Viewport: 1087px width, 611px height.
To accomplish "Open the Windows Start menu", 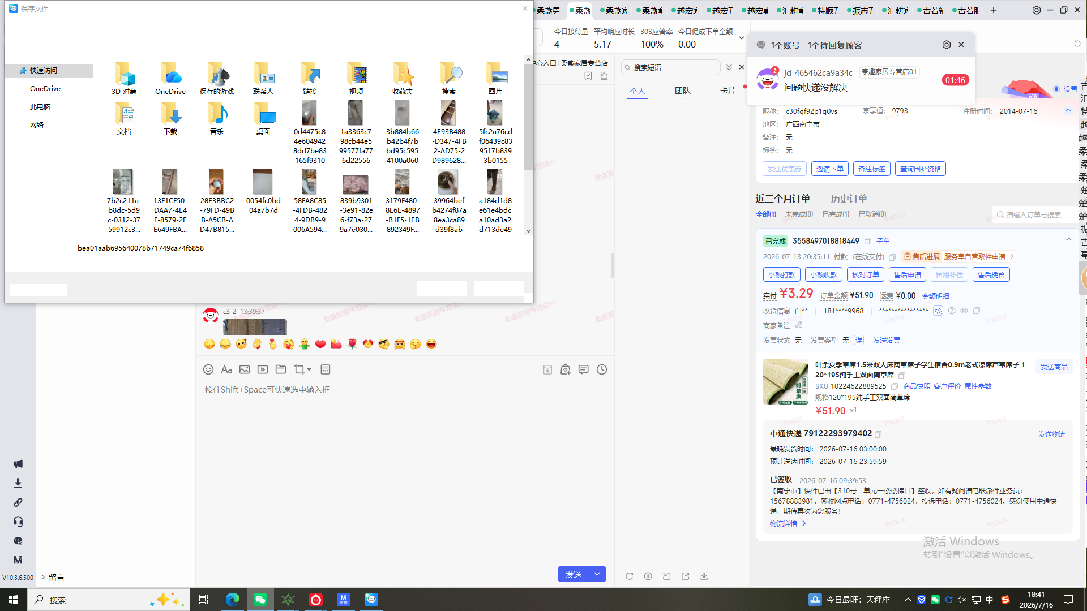I will (14, 600).
